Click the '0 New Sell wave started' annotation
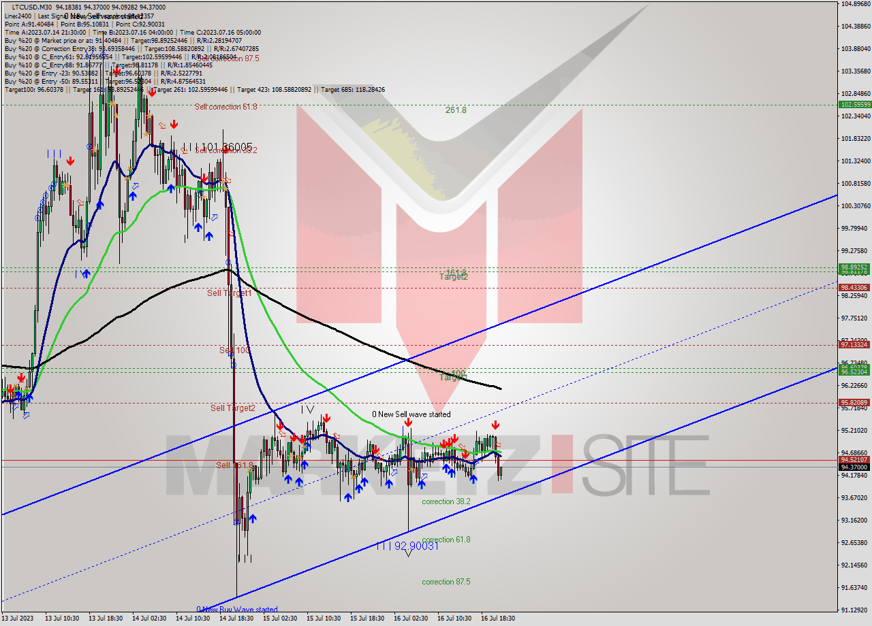 [x=411, y=414]
